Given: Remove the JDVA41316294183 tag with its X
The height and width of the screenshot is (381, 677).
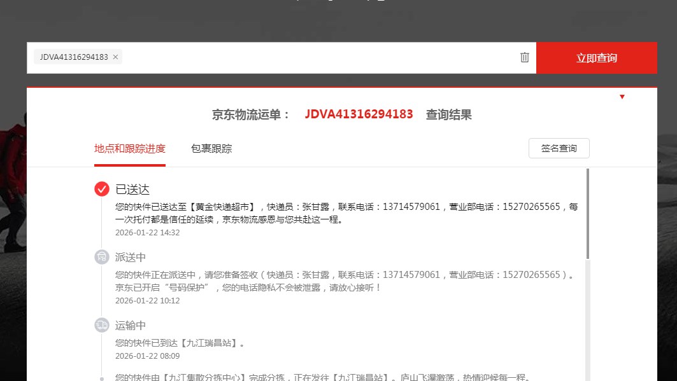Looking at the screenshot, I should (115, 57).
